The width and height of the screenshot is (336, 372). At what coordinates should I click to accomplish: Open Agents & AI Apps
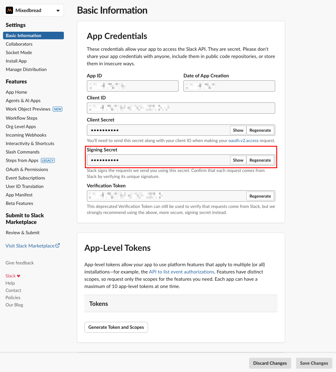(x=23, y=101)
